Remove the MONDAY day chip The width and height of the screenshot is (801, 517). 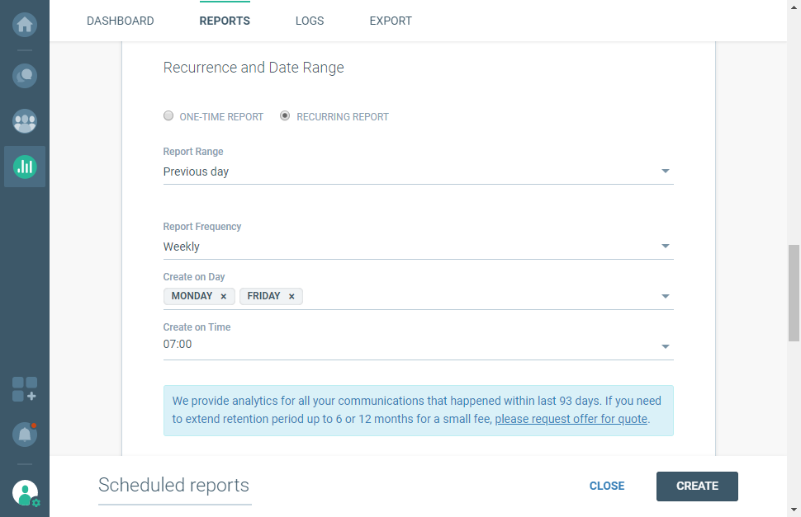tap(223, 296)
